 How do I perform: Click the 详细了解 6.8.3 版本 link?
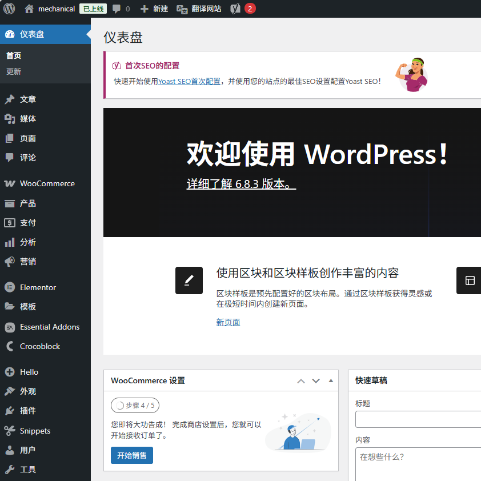click(x=241, y=185)
